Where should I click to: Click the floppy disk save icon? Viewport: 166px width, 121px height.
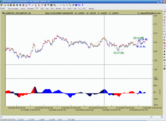[x=11, y=5]
